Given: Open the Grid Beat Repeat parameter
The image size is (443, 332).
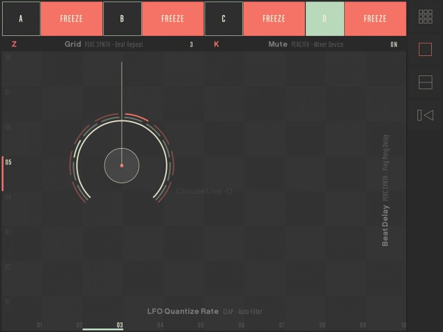Looking at the screenshot, I should [104, 44].
